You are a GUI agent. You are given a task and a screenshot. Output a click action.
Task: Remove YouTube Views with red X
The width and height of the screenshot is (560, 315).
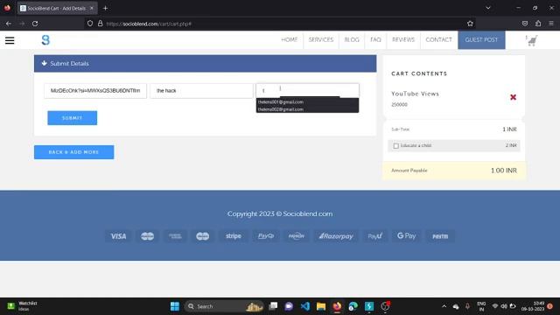point(513,97)
